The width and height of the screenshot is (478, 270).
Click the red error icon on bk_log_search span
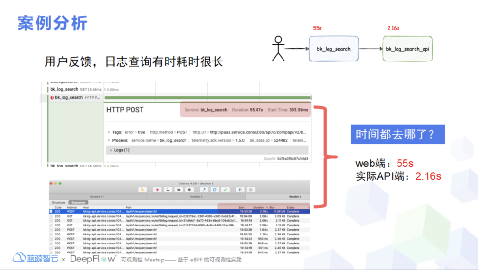52,98
